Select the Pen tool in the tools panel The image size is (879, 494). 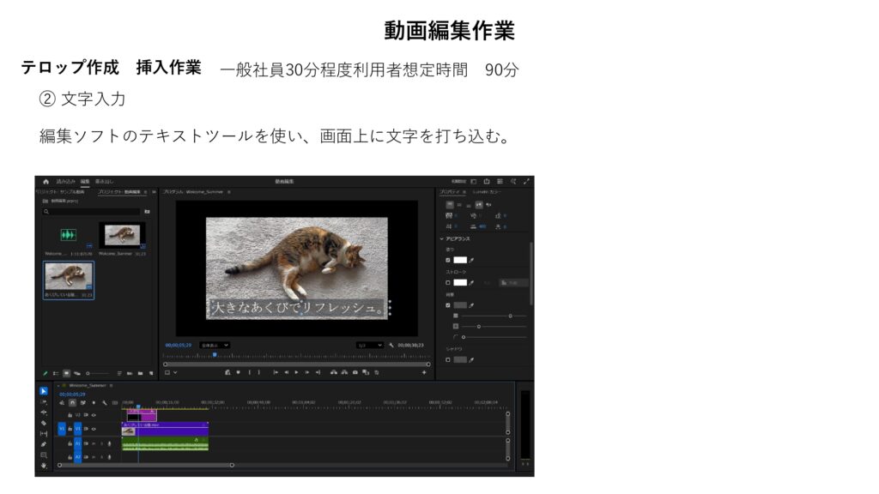[x=44, y=444]
